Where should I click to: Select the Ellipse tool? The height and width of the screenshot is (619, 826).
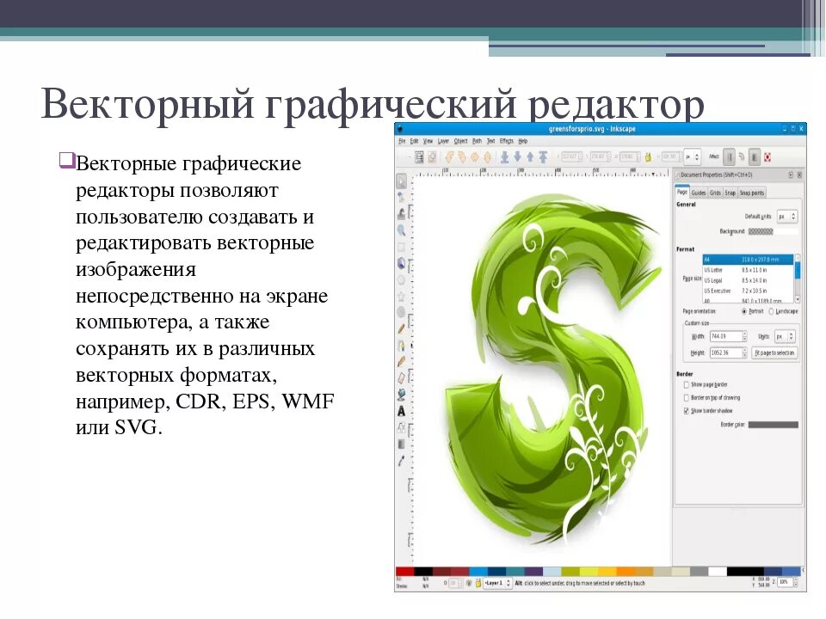click(x=402, y=279)
